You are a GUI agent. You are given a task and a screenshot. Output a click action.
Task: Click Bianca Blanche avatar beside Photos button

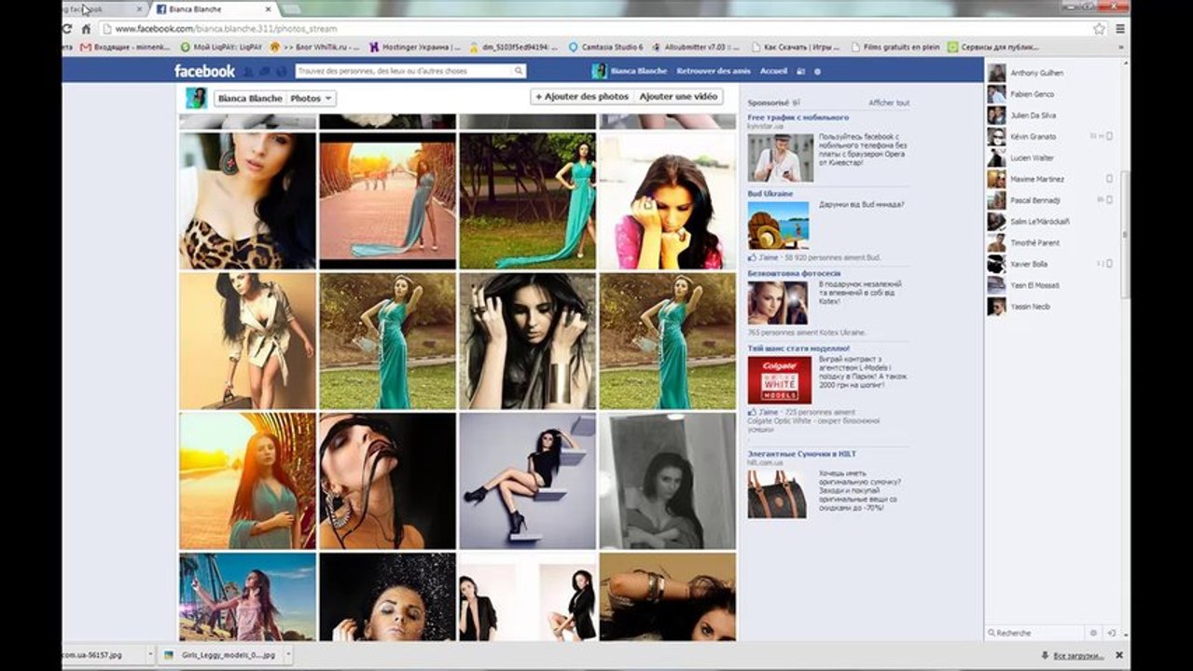point(196,98)
